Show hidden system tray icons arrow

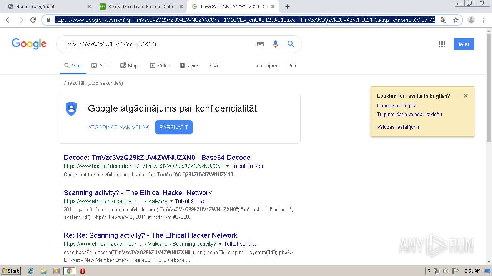click(429, 271)
